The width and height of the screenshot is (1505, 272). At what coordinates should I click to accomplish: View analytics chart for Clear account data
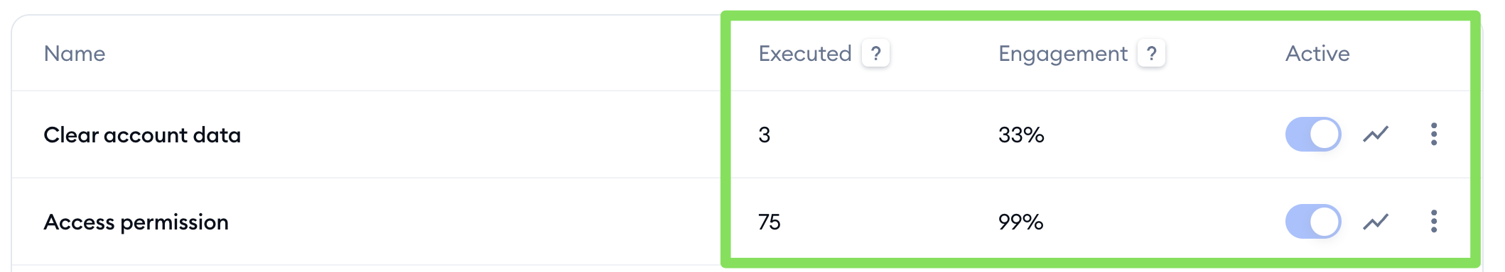[x=1376, y=134]
